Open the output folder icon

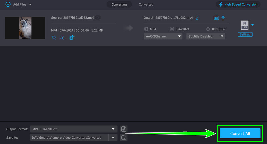click(124, 137)
